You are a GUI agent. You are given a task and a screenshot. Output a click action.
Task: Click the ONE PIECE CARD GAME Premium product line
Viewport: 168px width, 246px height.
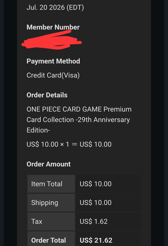pos(79,109)
